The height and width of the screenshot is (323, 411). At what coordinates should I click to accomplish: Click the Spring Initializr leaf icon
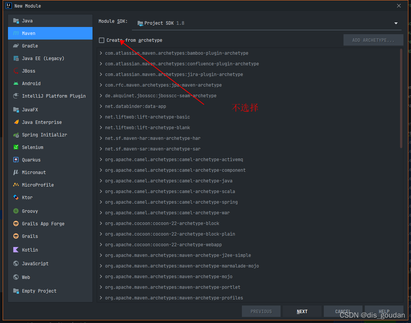16,135
